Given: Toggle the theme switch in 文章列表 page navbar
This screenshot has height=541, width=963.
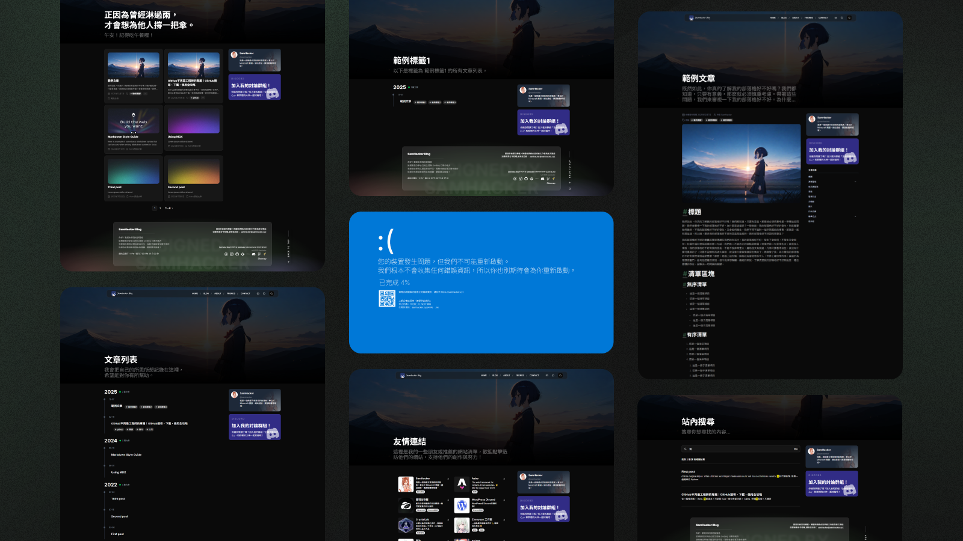Looking at the screenshot, I should coord(264,293).
